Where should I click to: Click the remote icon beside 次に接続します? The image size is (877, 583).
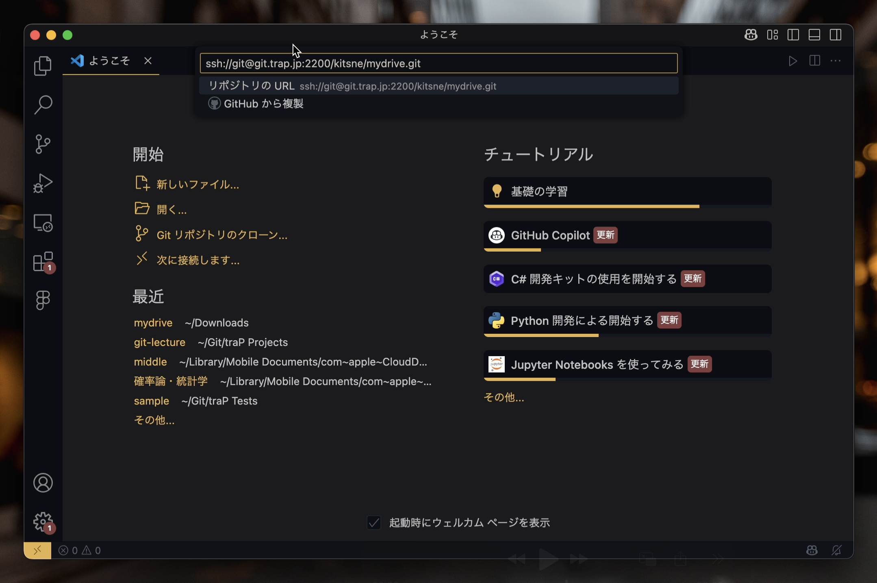[x=141, y=259]
